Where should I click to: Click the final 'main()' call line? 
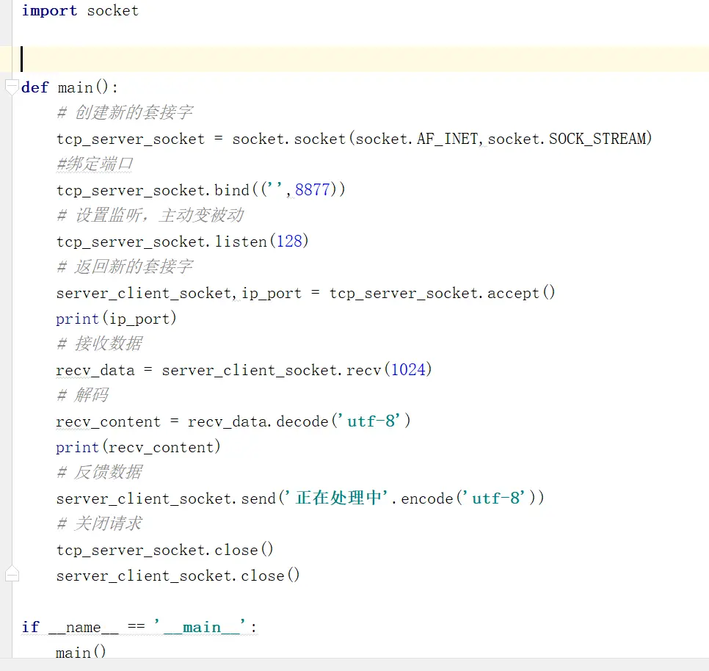point(81,652)
